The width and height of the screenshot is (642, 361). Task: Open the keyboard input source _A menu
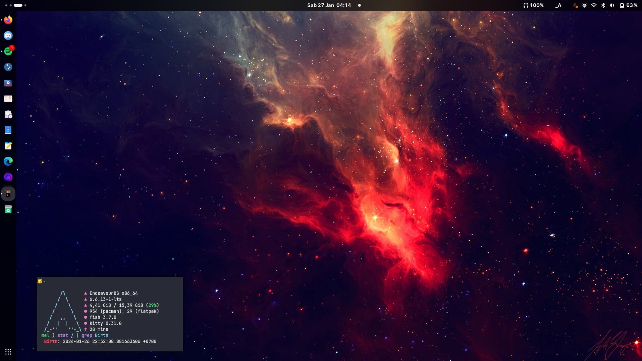click(558, 5)
